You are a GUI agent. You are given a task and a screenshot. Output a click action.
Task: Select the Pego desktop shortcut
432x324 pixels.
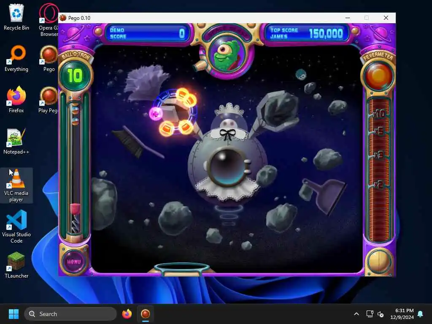(49, 59)
